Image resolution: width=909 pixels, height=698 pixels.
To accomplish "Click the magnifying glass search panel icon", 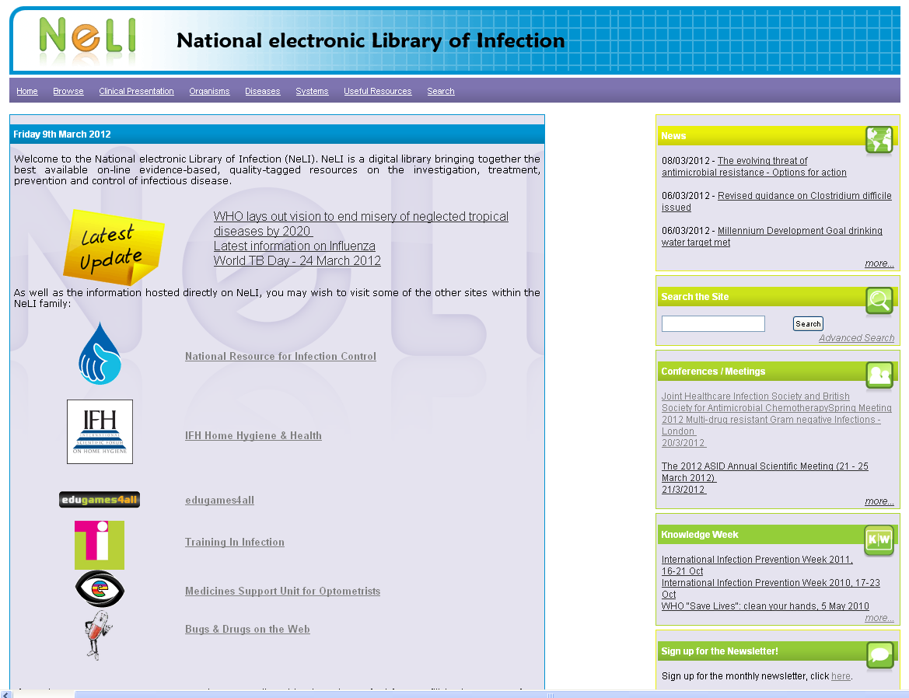I will [x=879, y=302].
